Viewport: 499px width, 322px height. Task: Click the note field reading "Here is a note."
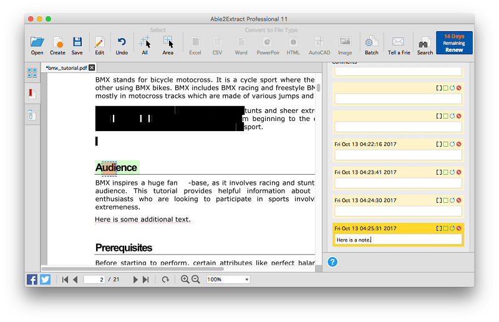pyautogui.click(x=398, y=240)
